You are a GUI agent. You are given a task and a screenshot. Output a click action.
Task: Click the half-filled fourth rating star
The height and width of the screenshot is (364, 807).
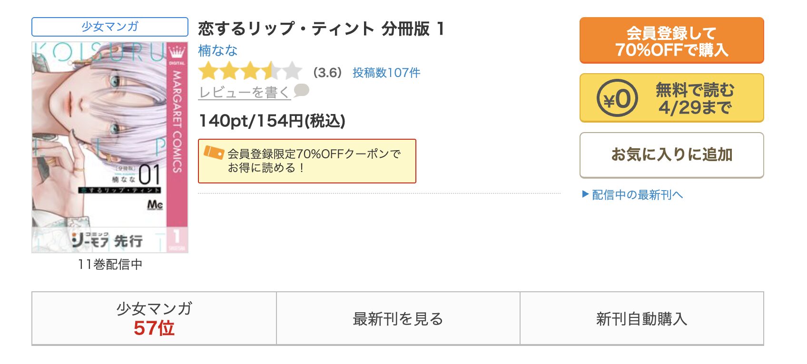coord(271,72)
